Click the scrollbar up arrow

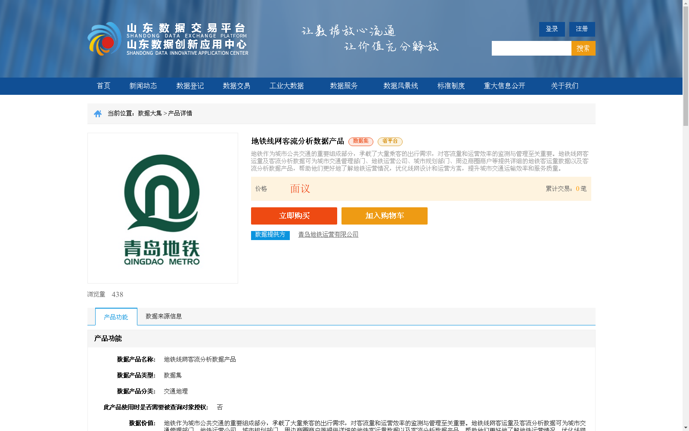coord(686,3)
